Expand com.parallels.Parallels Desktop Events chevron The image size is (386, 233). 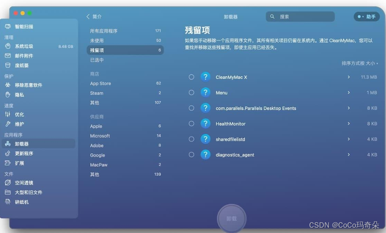coord(348,108)
